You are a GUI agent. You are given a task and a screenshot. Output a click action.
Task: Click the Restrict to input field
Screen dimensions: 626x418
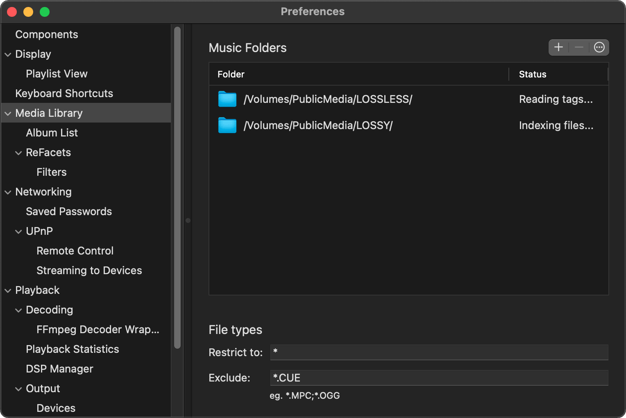[439, 352]
